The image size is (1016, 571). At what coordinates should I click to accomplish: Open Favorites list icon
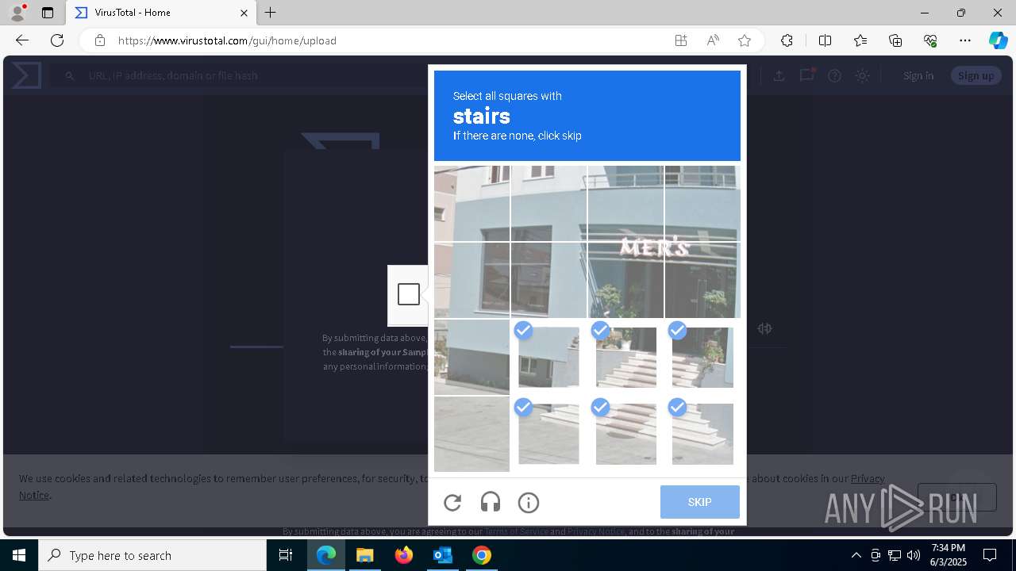860,40
